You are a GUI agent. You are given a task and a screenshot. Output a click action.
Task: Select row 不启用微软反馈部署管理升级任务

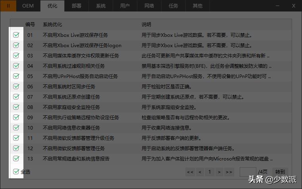click(151, 138)
